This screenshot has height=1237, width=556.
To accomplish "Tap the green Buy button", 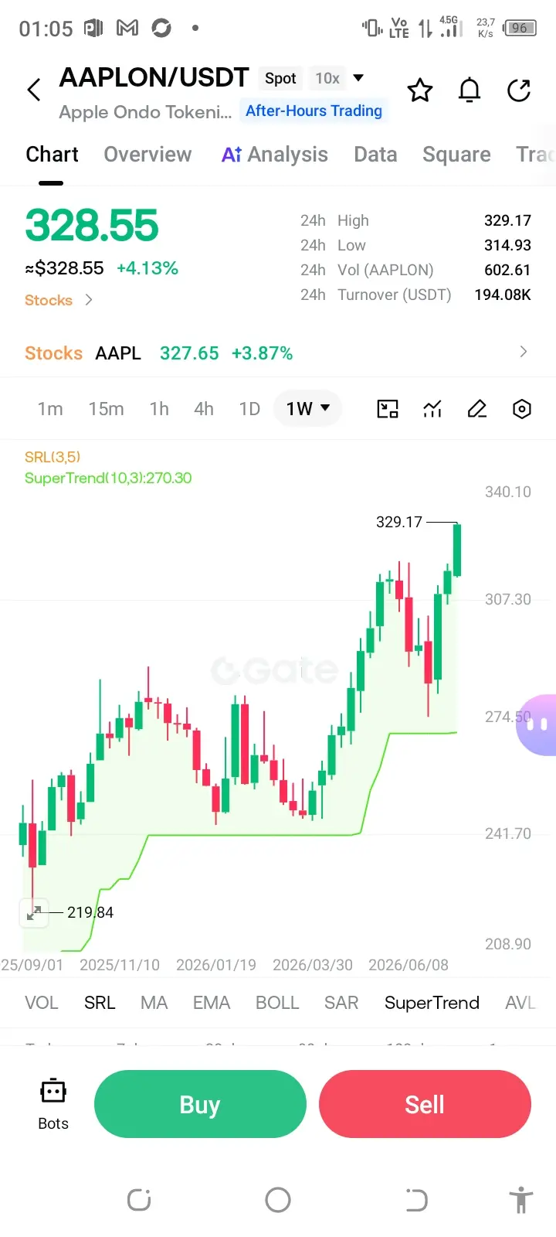I will [x=200, y=1104].
